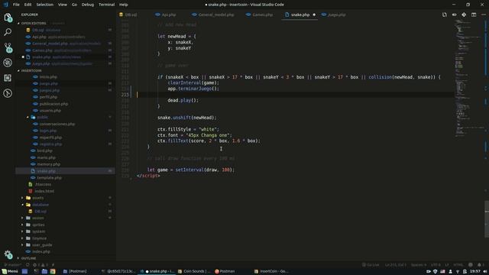The image size is (489, 275).
Task: Expand the session folder
Action: coord(38,218)
